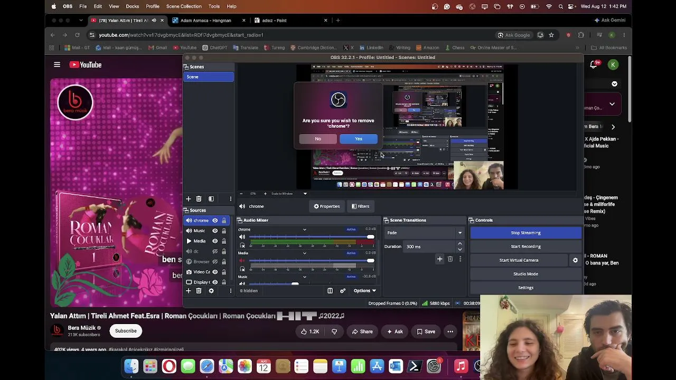Click the transition Duration 300 ms field
Image resolution: width=676 pixels, height=380 pixels.
[x=434, y=246]
